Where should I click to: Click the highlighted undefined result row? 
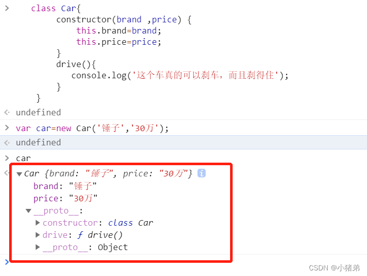tap(183, 142)
